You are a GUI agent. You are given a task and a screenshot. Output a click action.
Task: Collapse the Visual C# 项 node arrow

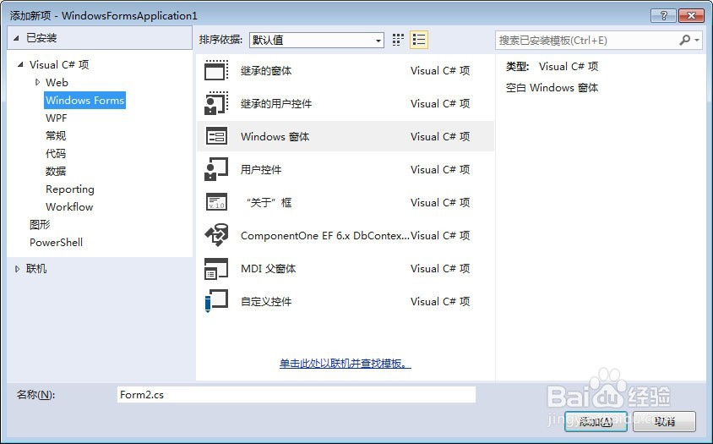20,64
